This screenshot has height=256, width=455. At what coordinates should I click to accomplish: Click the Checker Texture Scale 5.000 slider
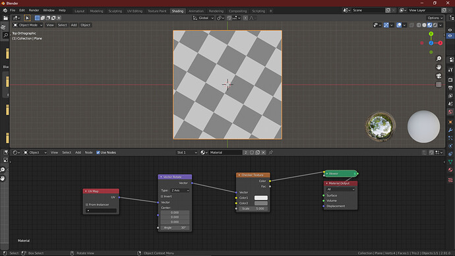click(x=253, y=208)
